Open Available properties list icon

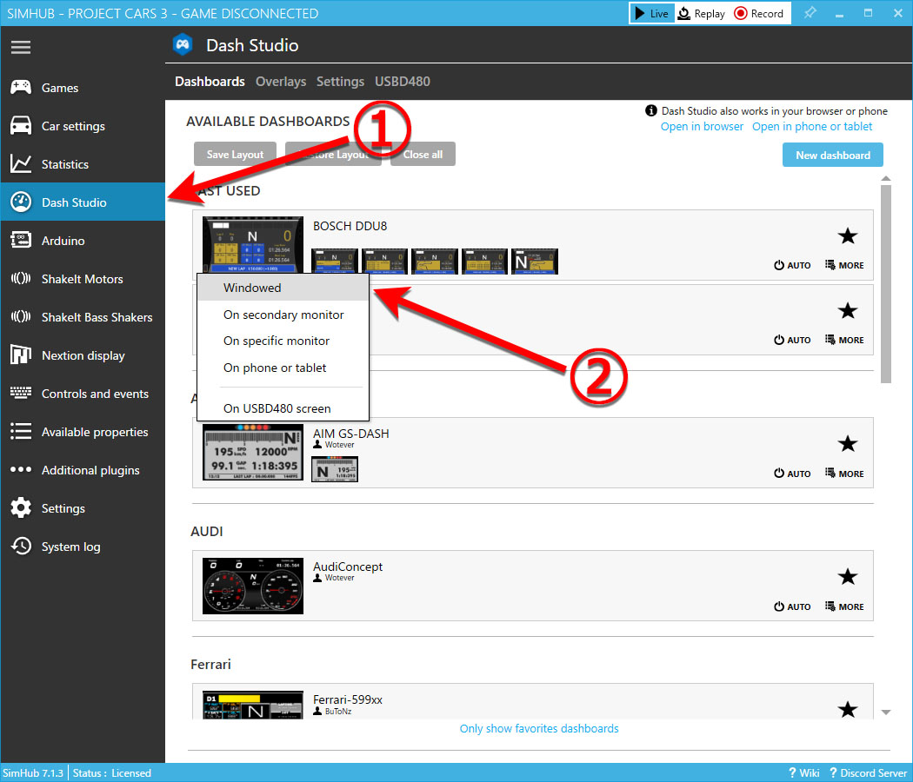click(x=21, y=432)
